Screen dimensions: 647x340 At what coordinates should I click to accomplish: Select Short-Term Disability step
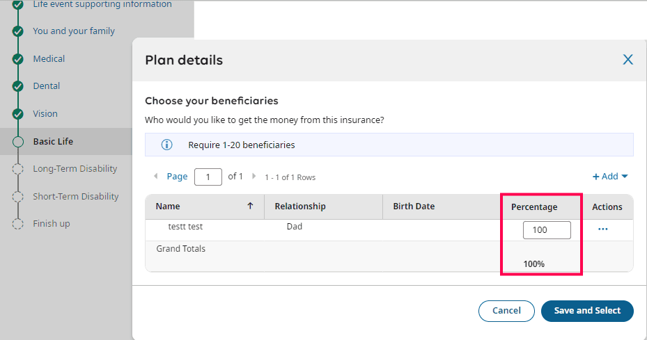(76, 197)
